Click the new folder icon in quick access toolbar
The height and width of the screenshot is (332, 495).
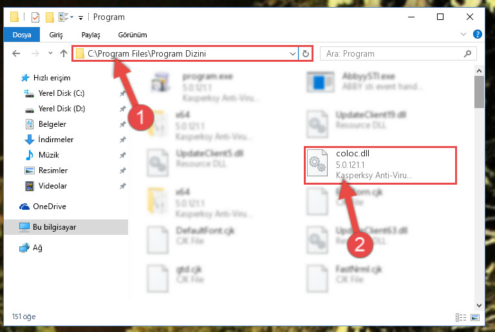coord(50,17)
